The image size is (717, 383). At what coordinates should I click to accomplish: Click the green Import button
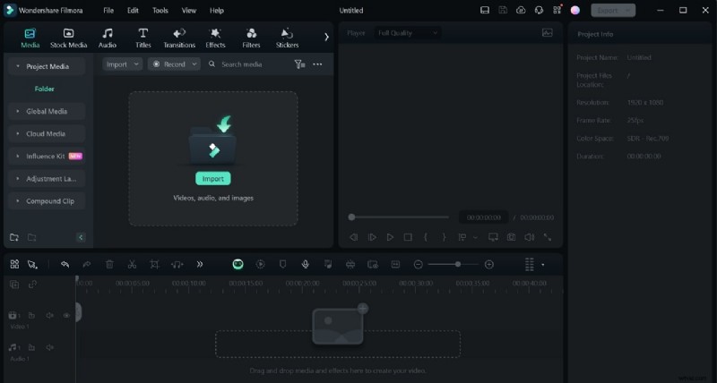pyautogui.click(x=213, y=178)
